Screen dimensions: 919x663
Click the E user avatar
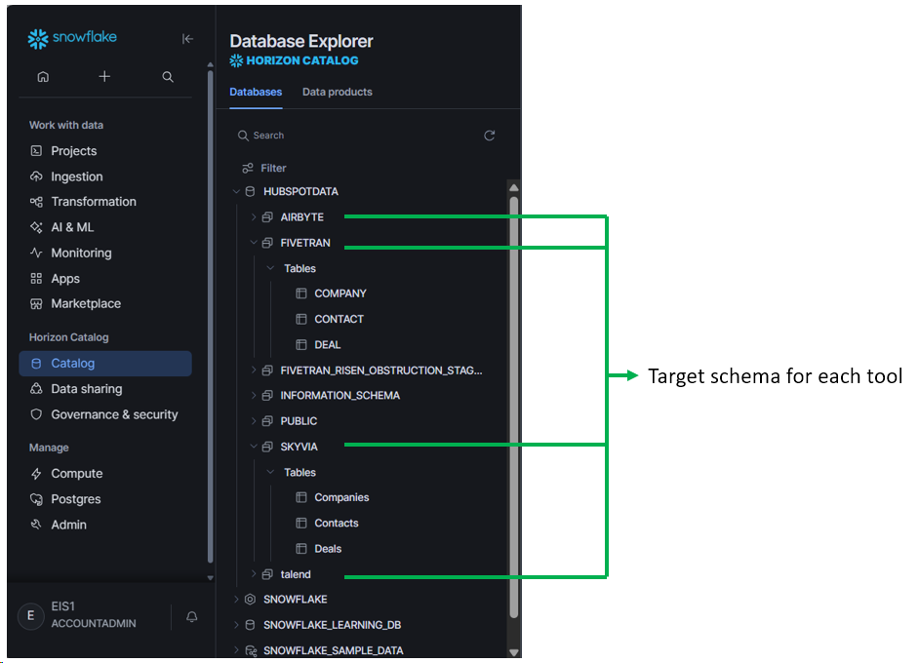point(30,615)
